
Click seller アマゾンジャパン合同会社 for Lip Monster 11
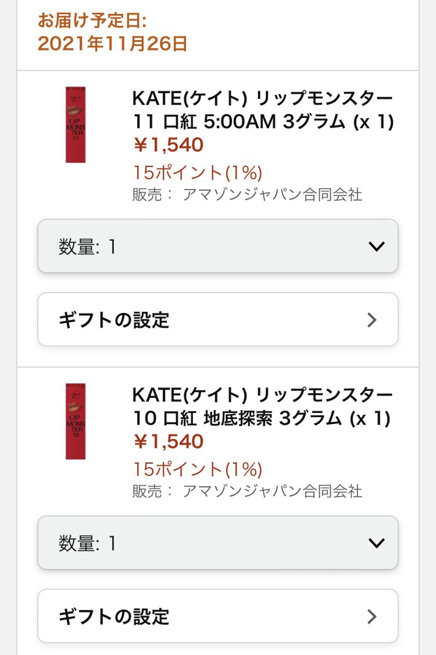[272, 195]
